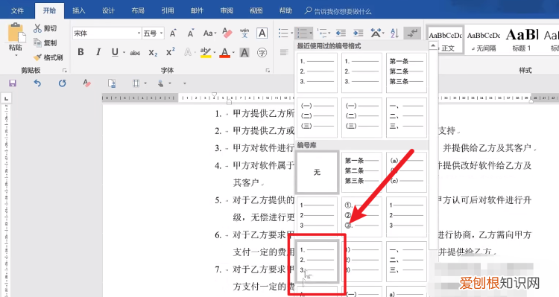Click the ruler tab selector (L) box
The image size is (559, 297).
click(x=6, y=99)
